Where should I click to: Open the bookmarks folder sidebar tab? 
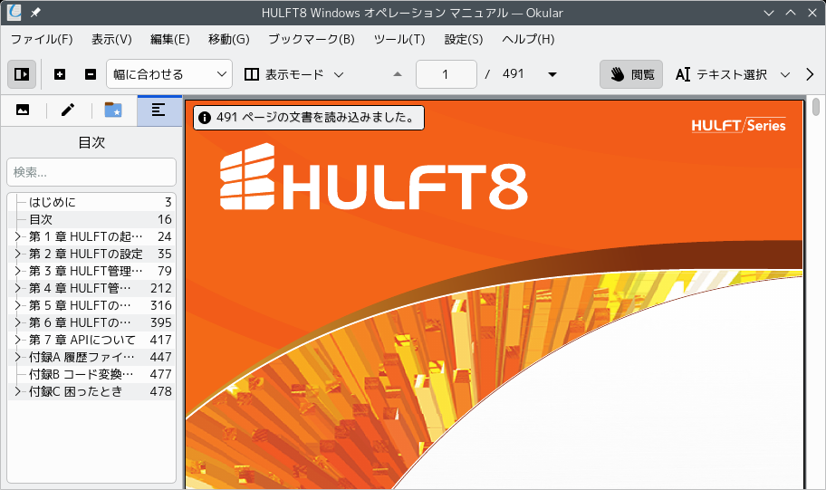click(x=113, y=110)
